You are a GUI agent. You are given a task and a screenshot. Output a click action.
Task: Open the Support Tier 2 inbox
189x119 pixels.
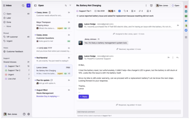pos(17,70)
